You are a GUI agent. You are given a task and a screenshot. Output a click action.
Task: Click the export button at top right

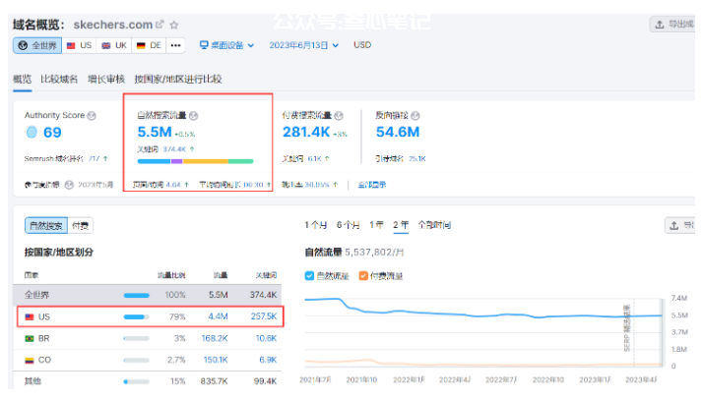[673, 25]
